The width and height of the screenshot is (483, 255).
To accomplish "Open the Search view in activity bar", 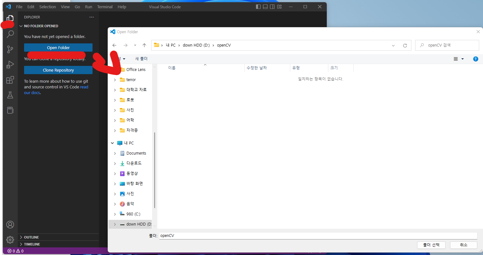I will (10, 34).
